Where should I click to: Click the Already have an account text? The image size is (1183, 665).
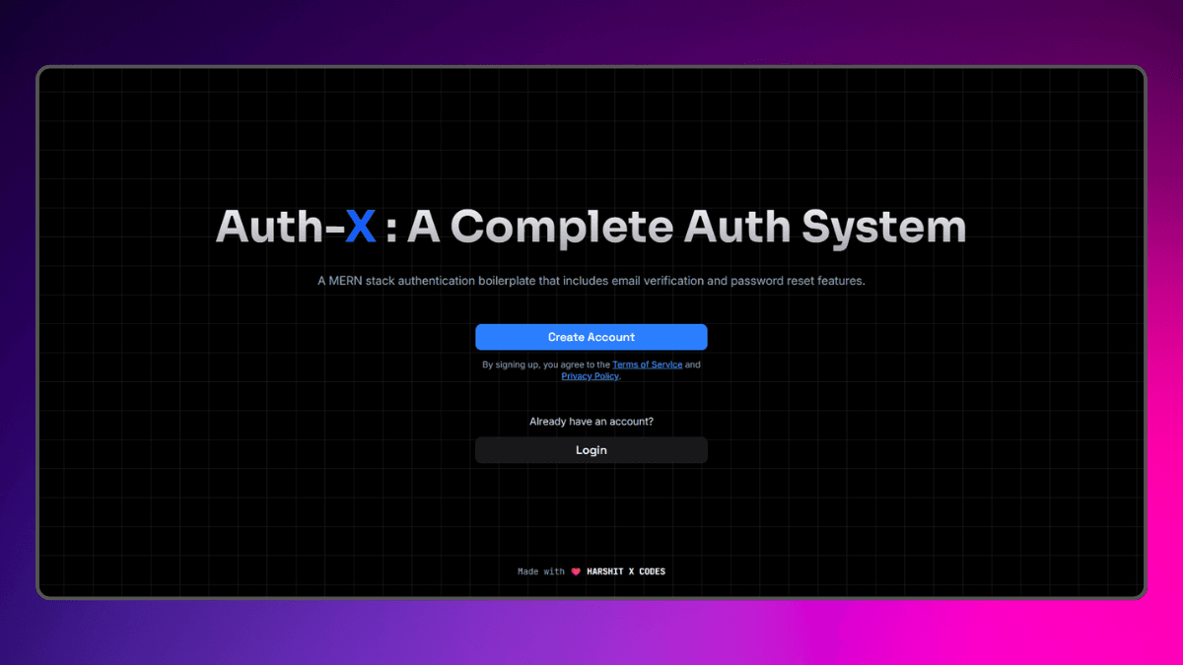[x=591, y=421]
